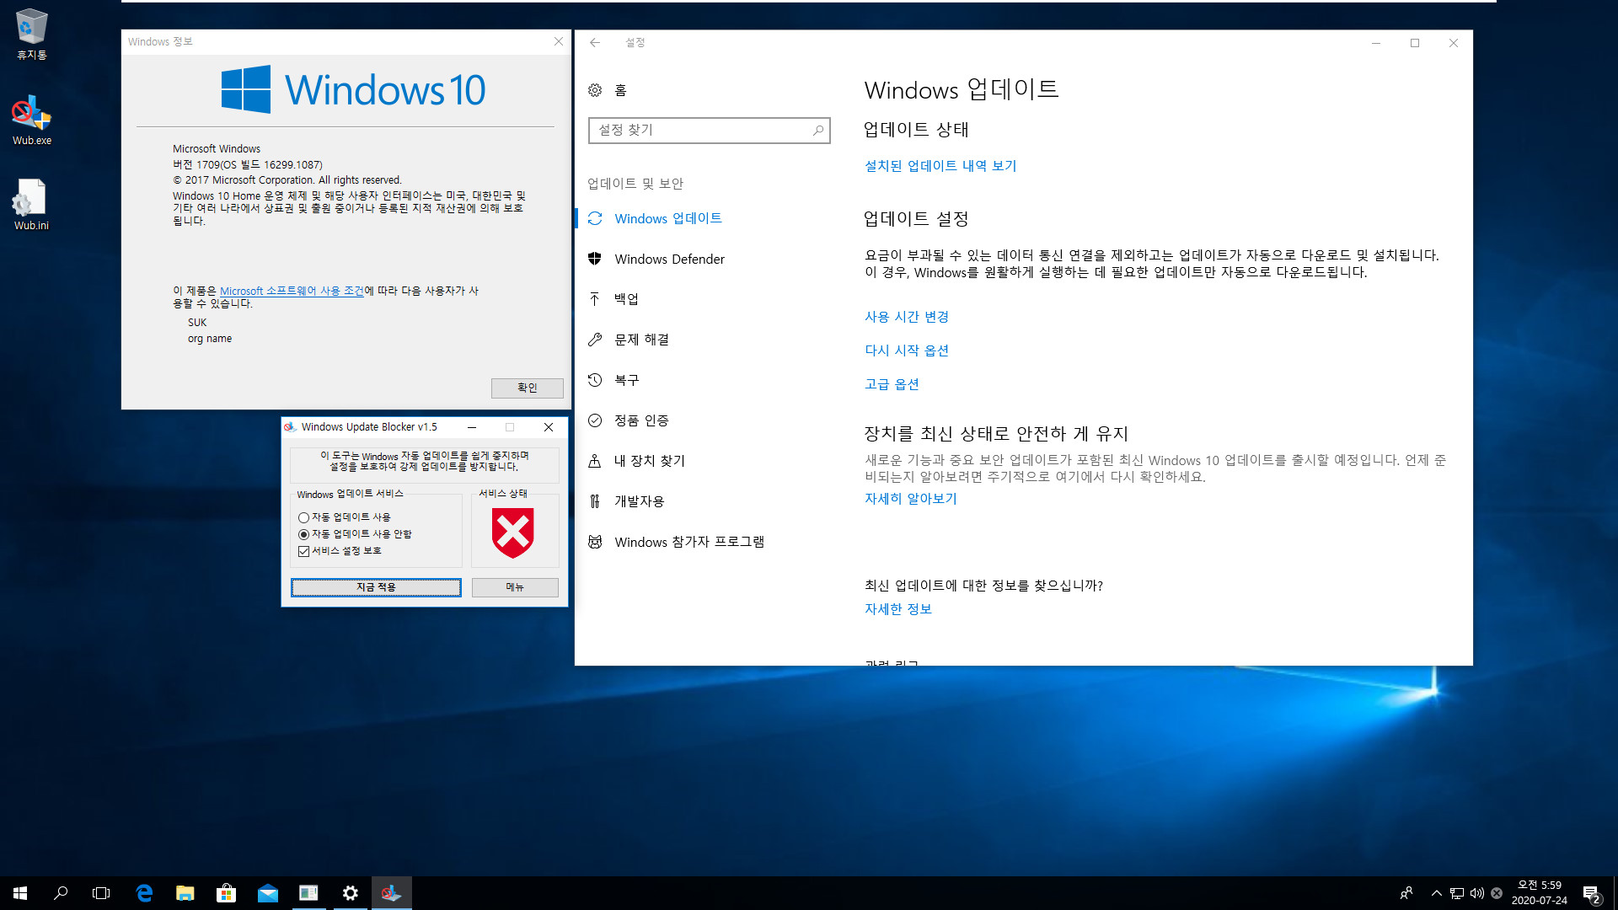Show hidden tray icons chevron
The width and height of the screenshot is (1618, 910).
1436,893
